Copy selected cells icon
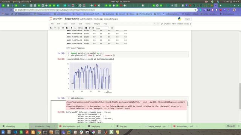The image size is (241, 135). click(63, 28)
